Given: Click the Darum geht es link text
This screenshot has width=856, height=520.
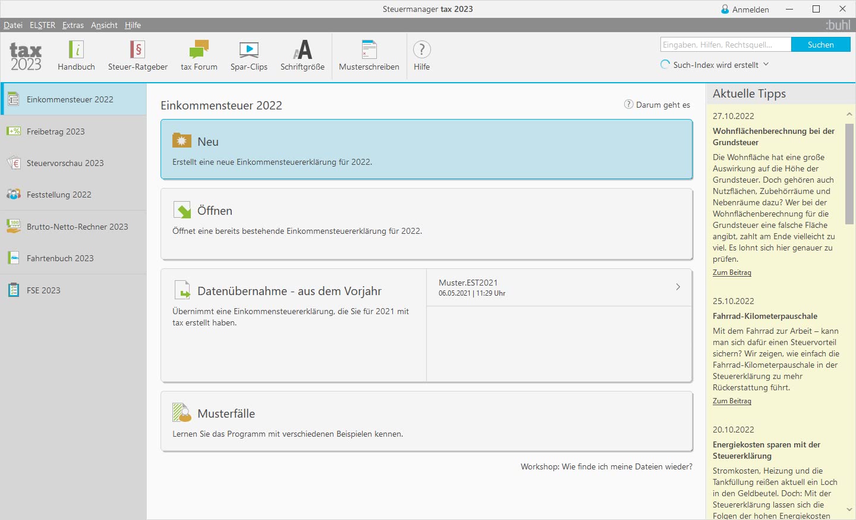Looking at the screenshot, I should pos(663,105).
